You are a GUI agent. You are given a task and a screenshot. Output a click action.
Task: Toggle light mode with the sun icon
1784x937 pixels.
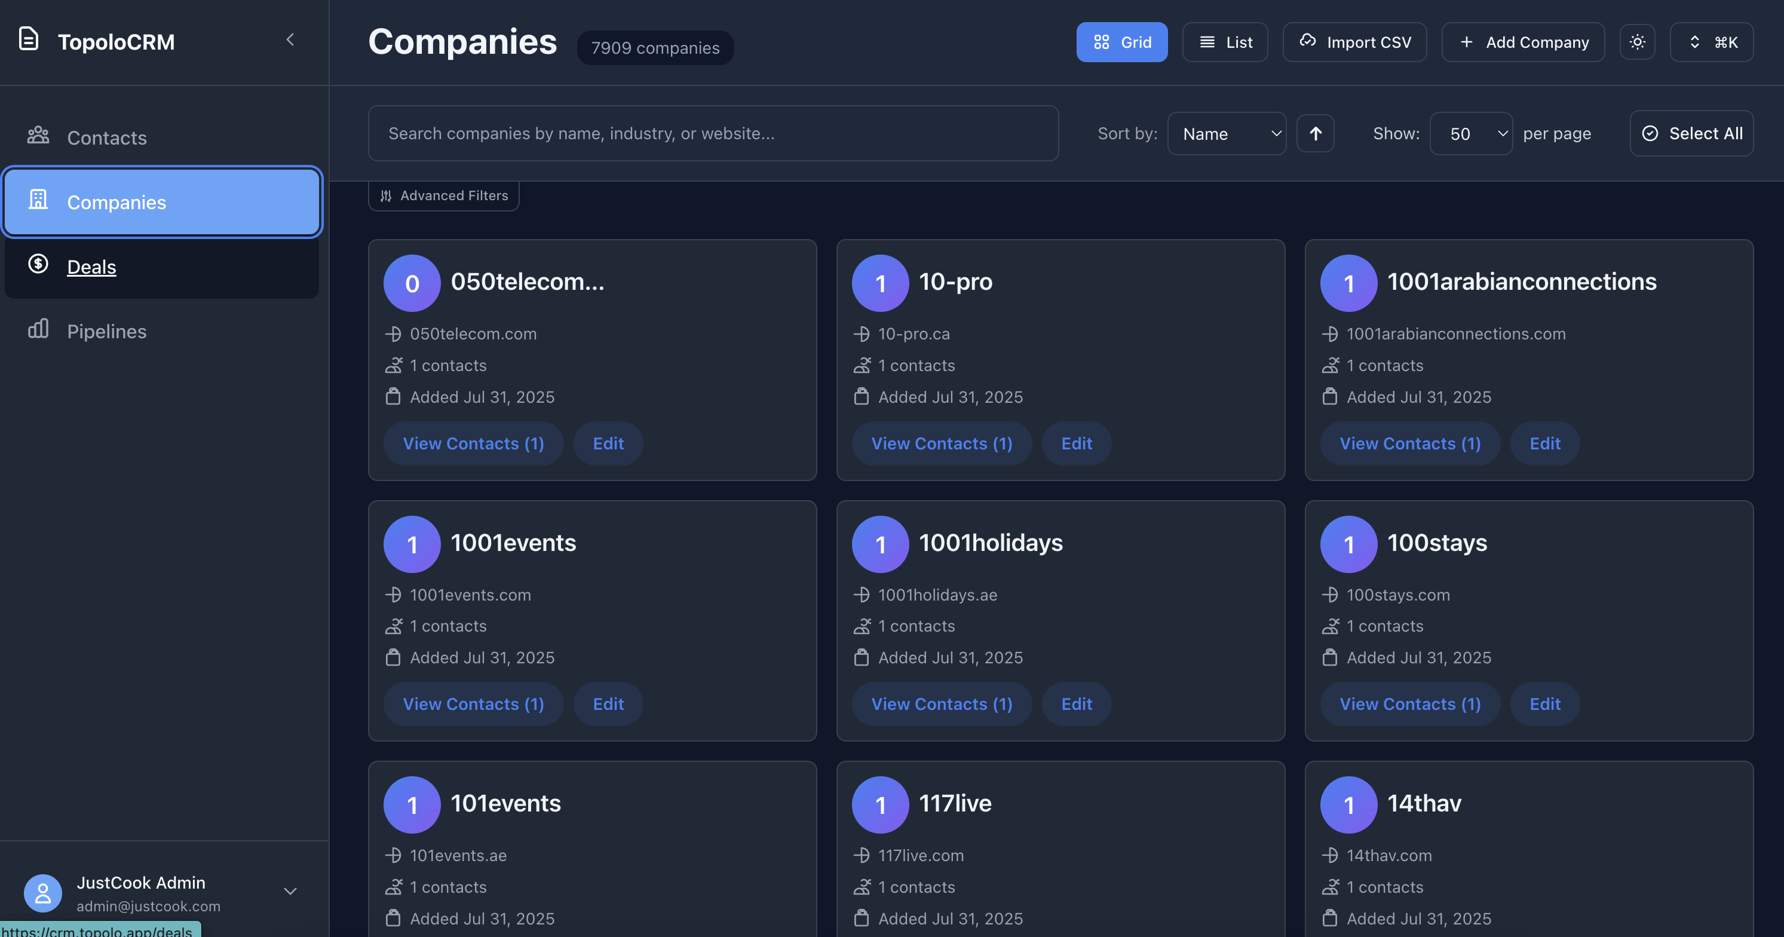(x=1637, y=42)
